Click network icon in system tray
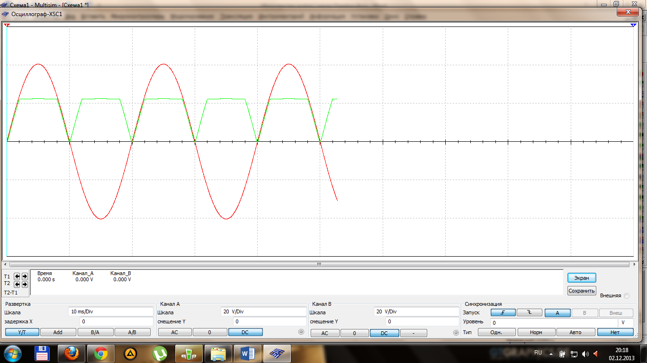The height and width of the screenshot is (363, 647). (x=574, y=354)
